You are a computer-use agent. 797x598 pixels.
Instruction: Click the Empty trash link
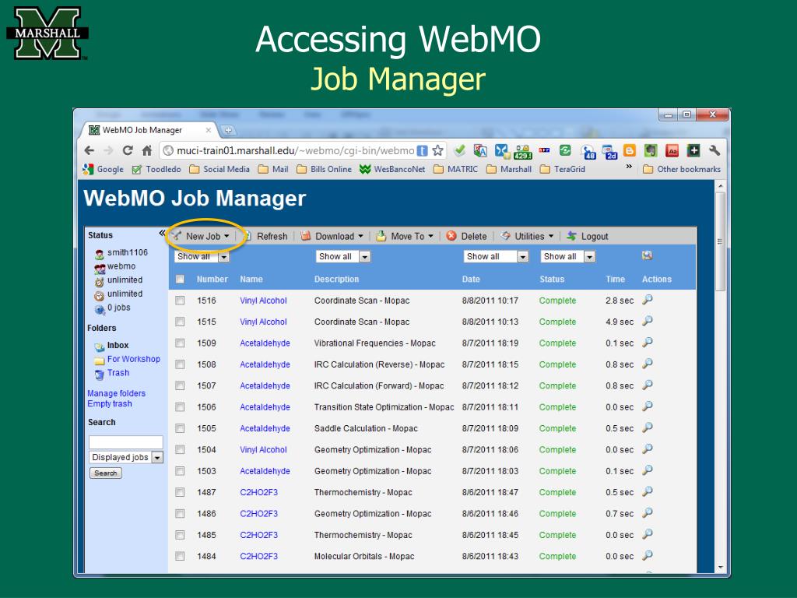pos(110,404)
